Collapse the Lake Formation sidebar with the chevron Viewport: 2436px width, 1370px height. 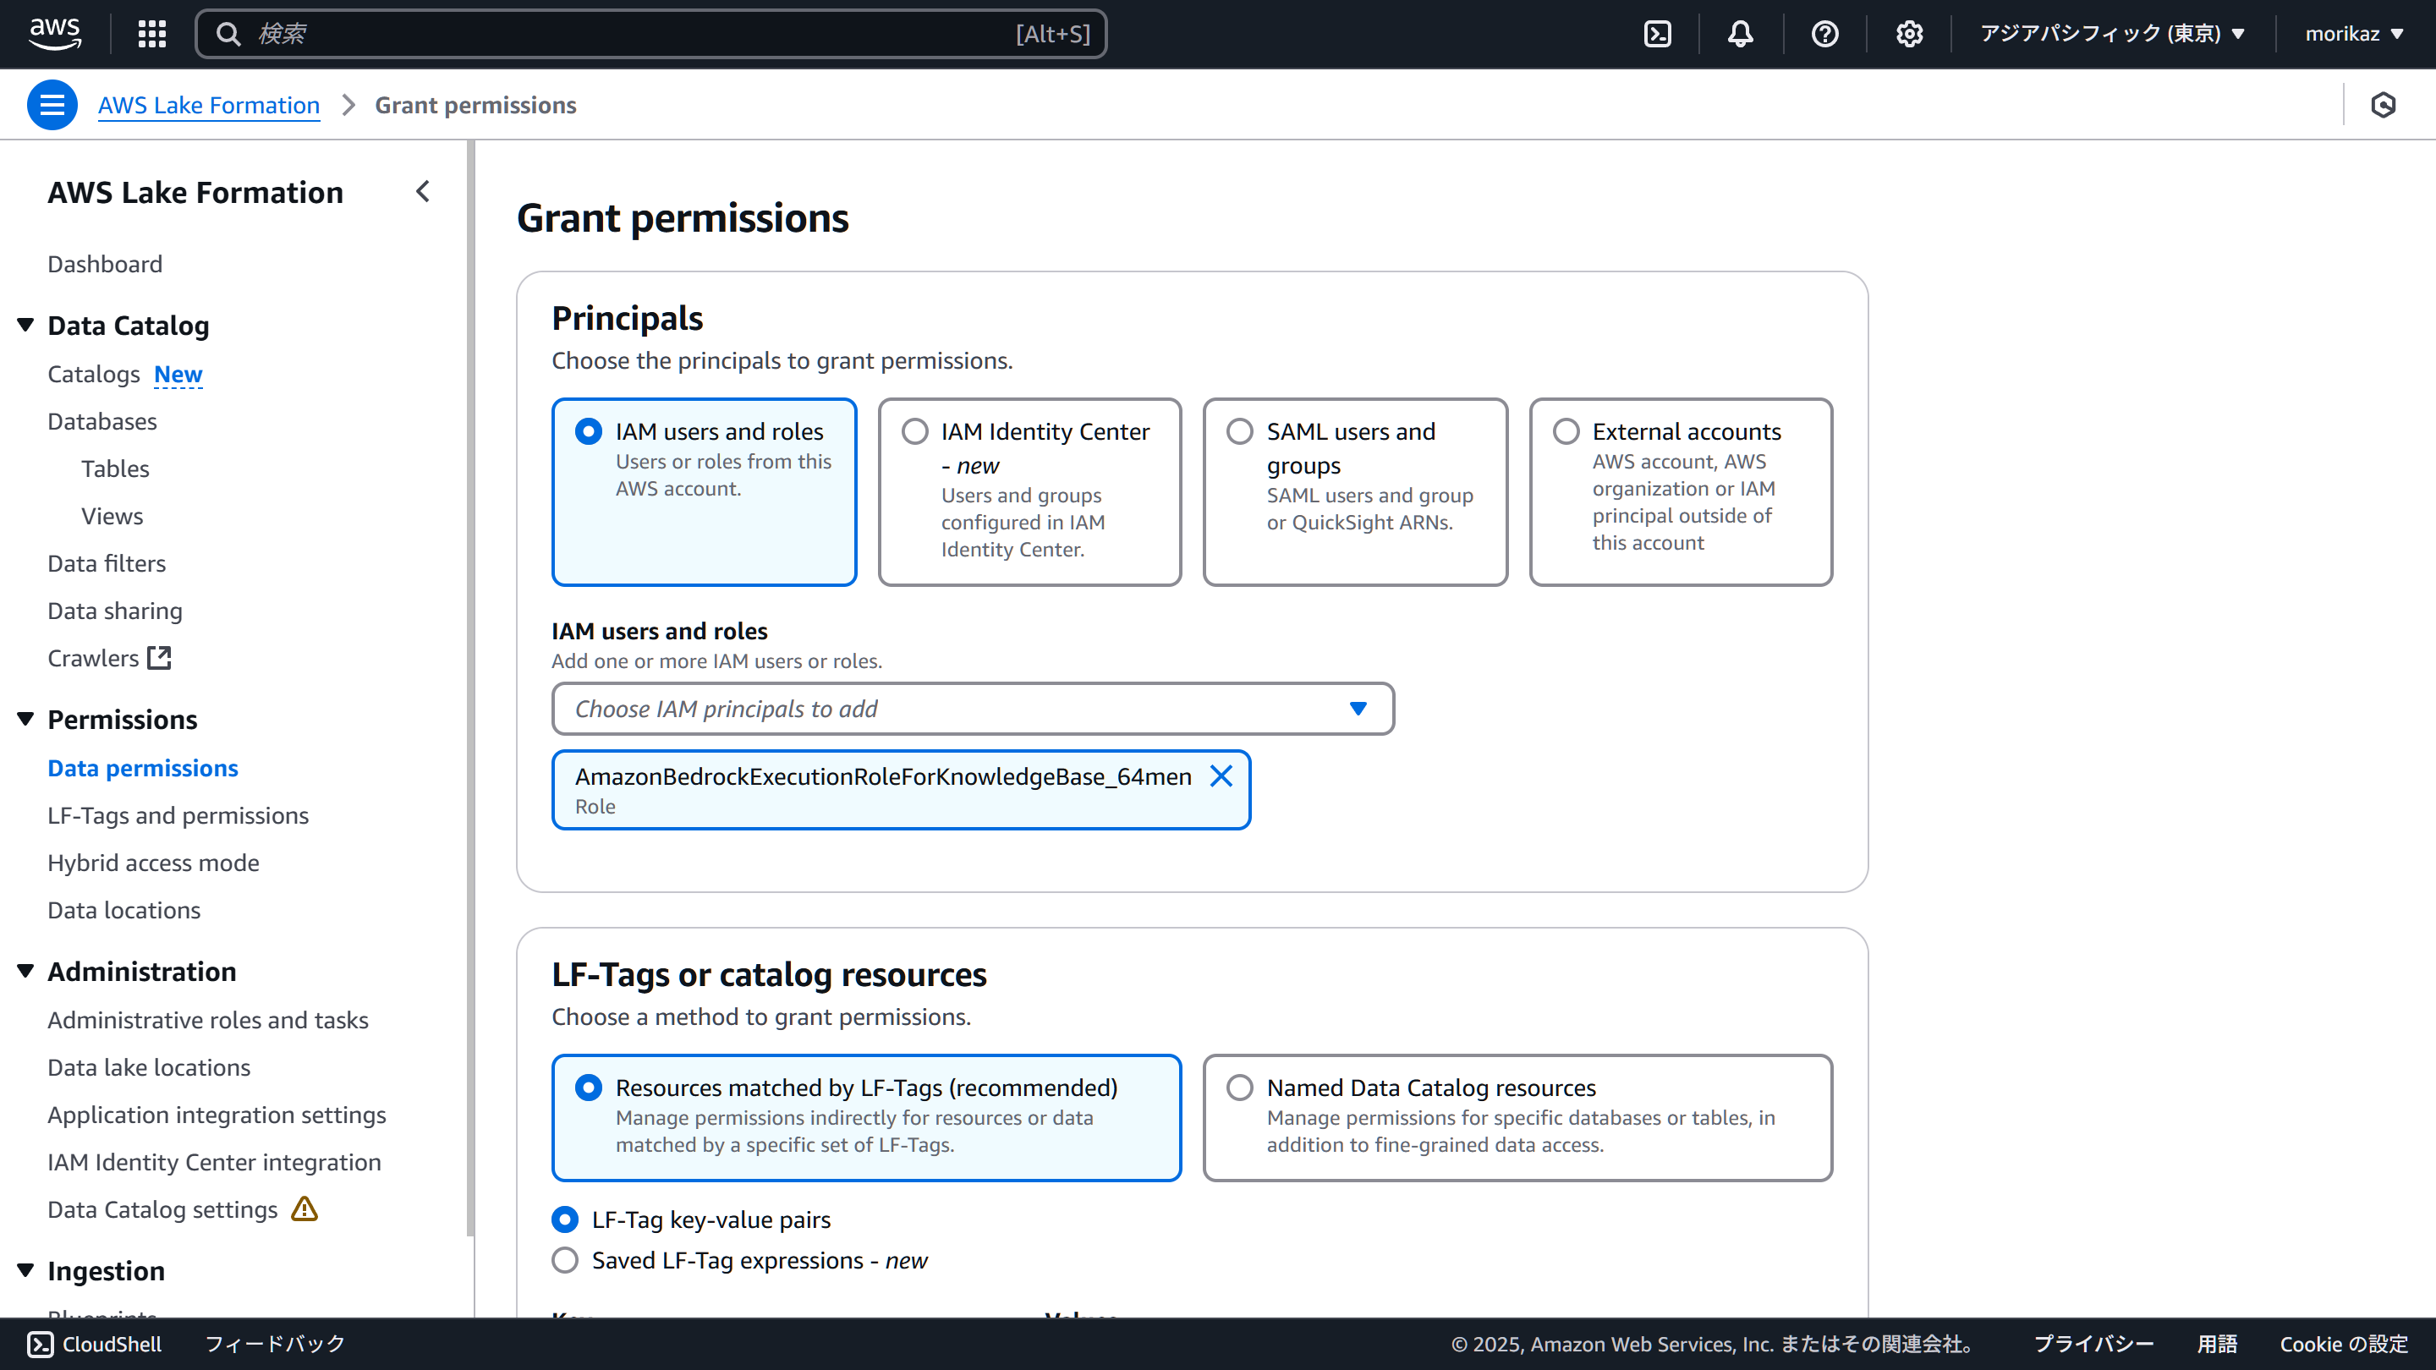(423, 192)
